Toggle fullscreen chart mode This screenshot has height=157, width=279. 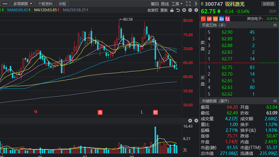pyautogui.click(x=188, y=4)
